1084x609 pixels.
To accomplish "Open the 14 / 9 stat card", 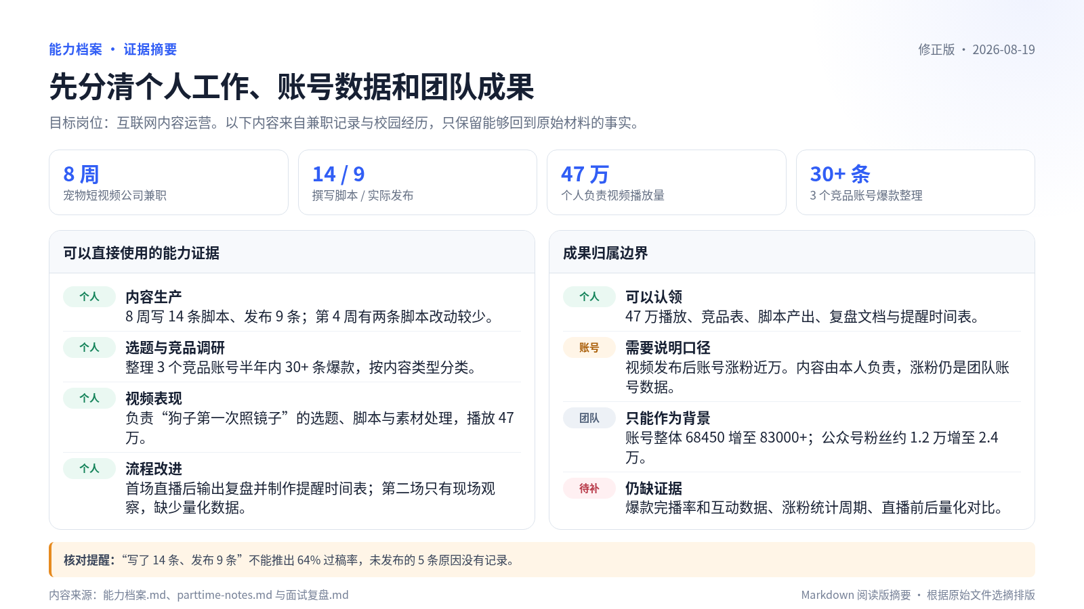I will tap(417, 183).
